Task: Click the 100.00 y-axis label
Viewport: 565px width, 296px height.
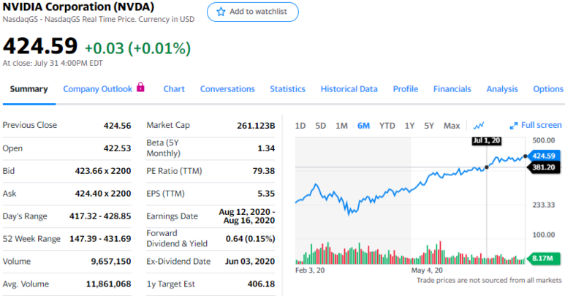Action: pyautogui.click(x=544, y=235)
